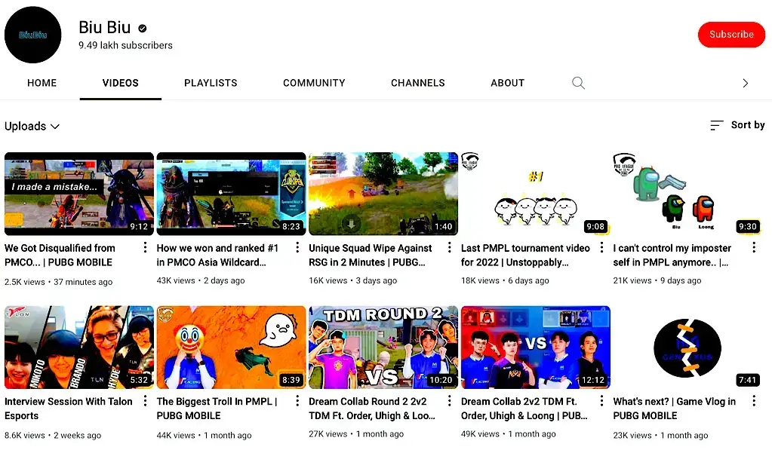Viewport: 772px width, 450px height.
Task: Click '8.6K views • 2 weeks ago' text
Action: click(53, 435)
